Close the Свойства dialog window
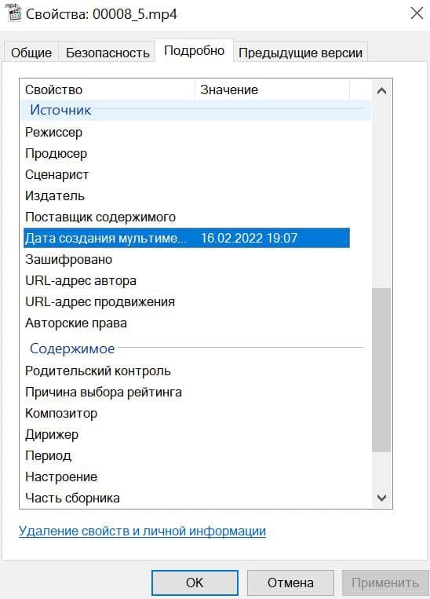This screenshot has height=599, width=430. [x=416, y=13]
